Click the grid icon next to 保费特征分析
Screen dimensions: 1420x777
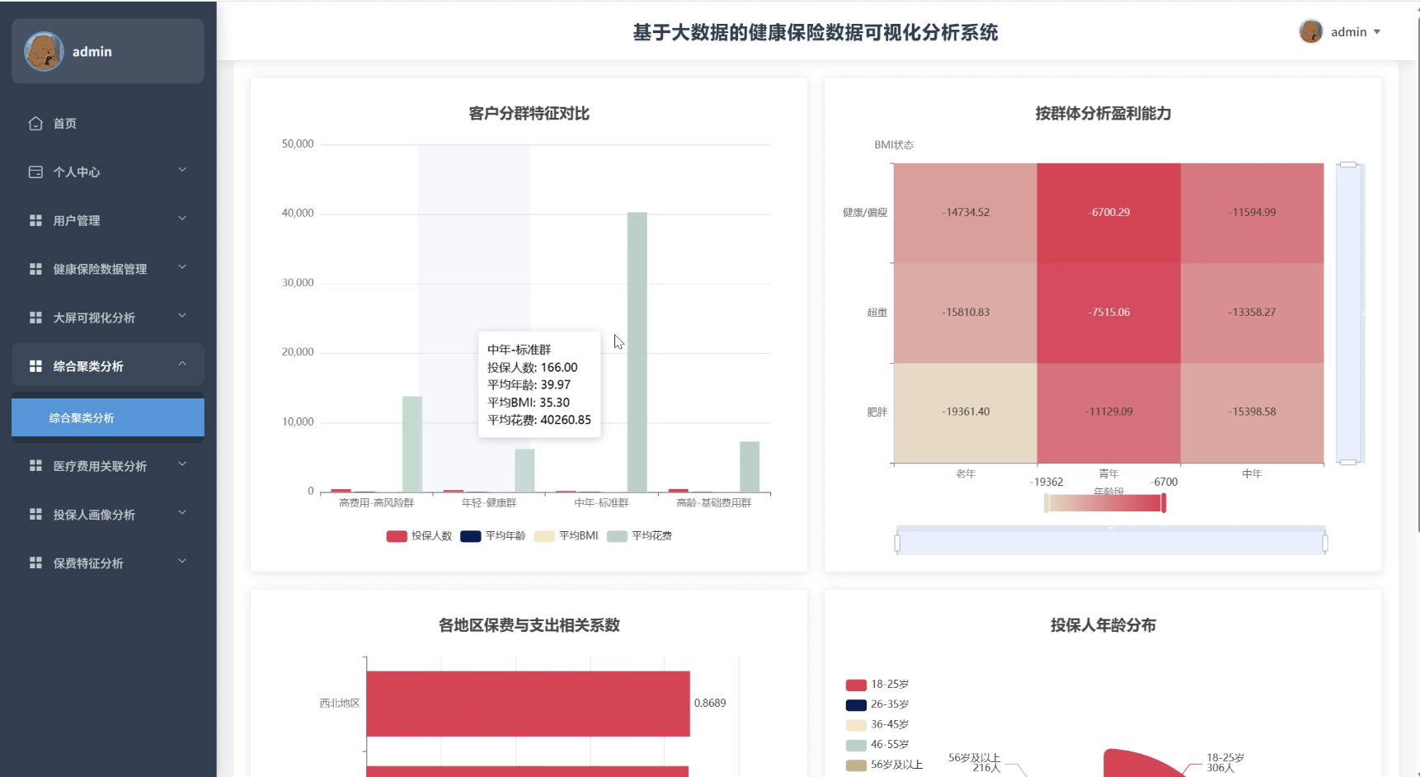click(35, 563)
